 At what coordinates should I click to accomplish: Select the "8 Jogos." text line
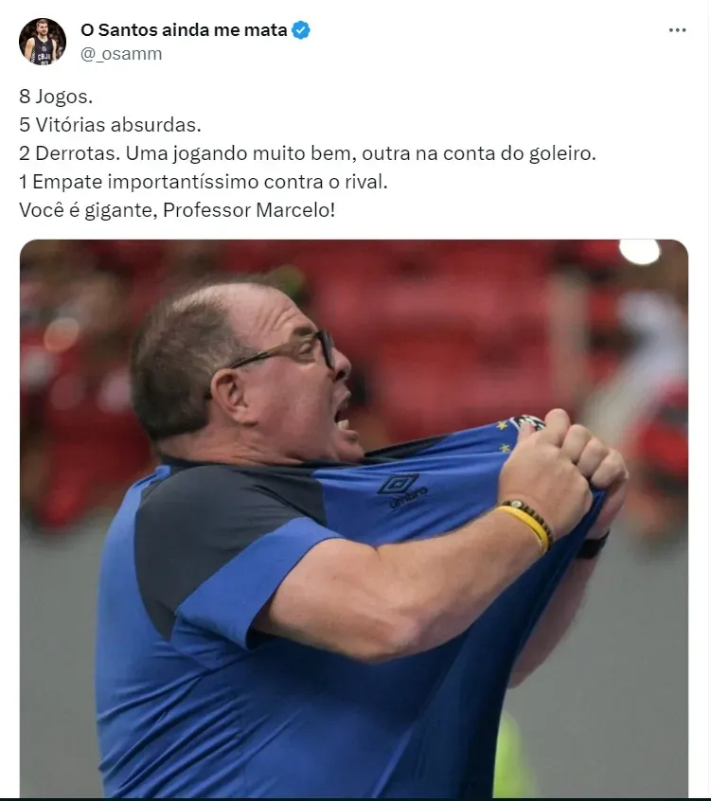56,97
